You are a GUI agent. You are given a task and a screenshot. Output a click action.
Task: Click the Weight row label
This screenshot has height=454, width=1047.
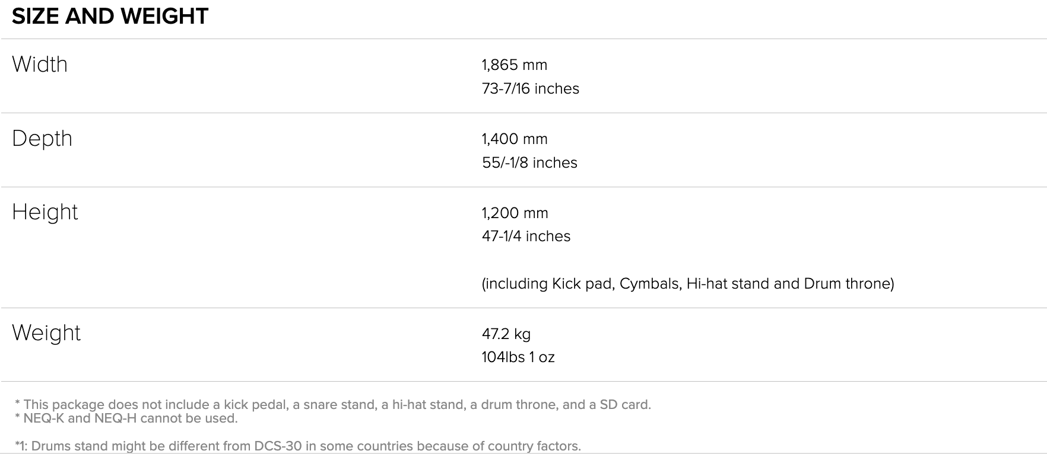[x=46, y=332]
